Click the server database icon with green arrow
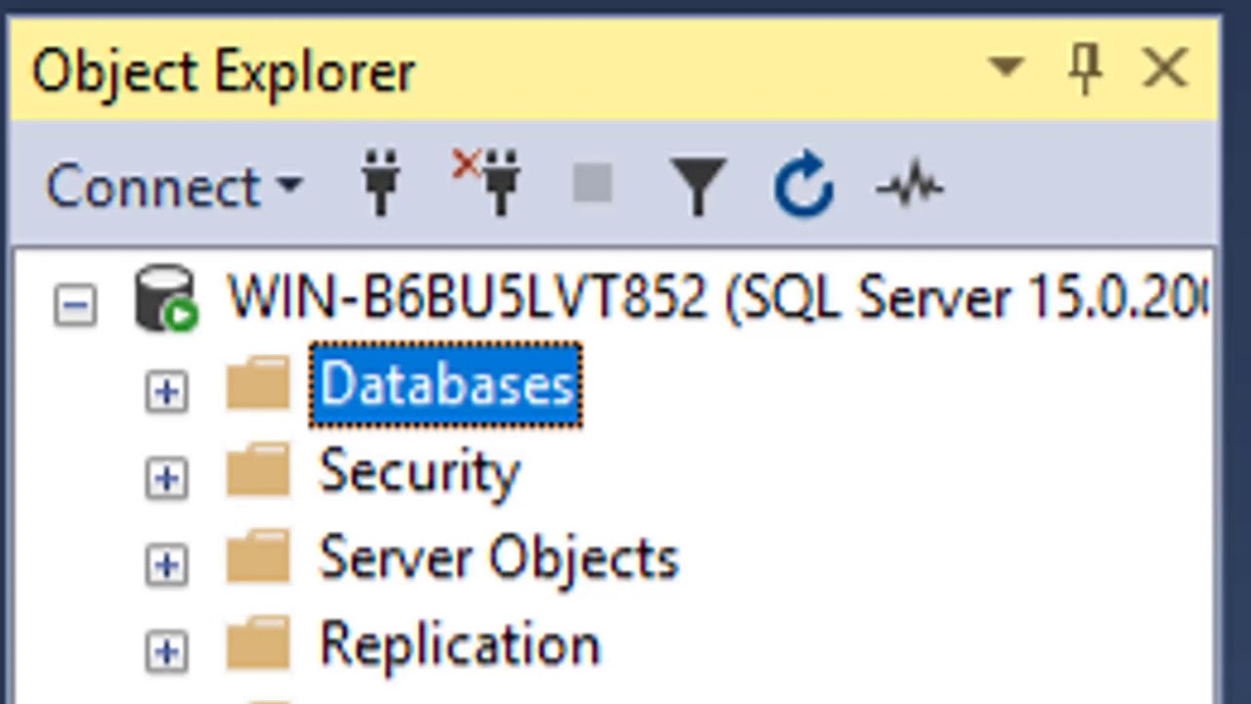Screen dimensions: 1251x704 [166, 298]
